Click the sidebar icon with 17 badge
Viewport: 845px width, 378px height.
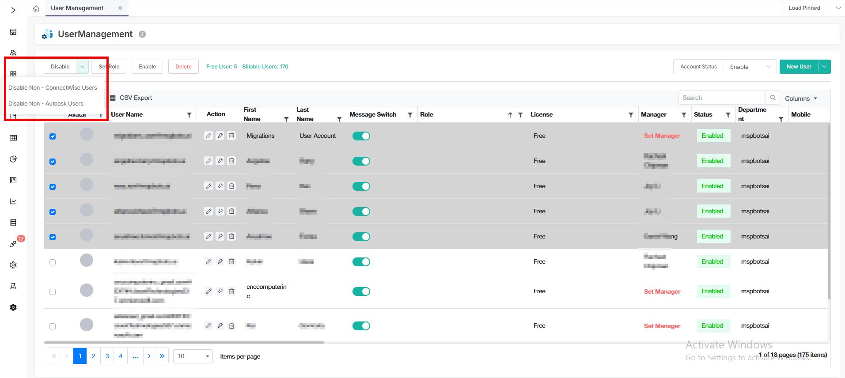pyautogui.click(x=13, y=244)
